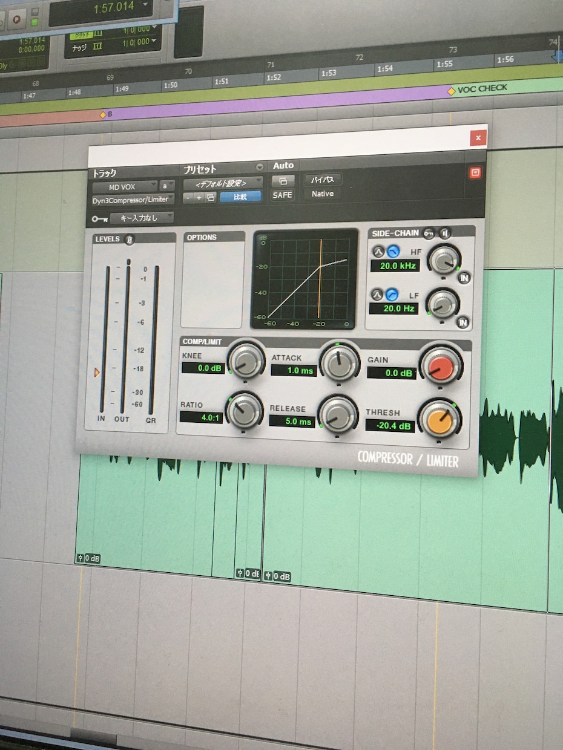Click the compression curve graph display
Screen dimensions: 563x750
[305, 279]
